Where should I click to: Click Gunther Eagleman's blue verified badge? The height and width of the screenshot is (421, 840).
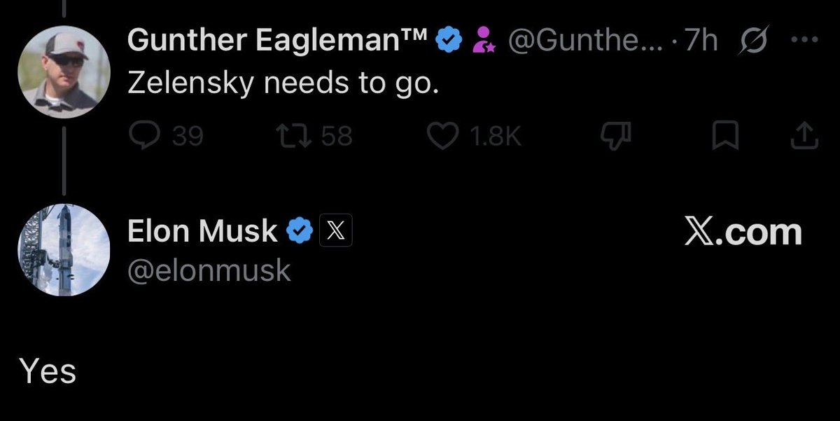pyautogui.click(x=449, y=42)
